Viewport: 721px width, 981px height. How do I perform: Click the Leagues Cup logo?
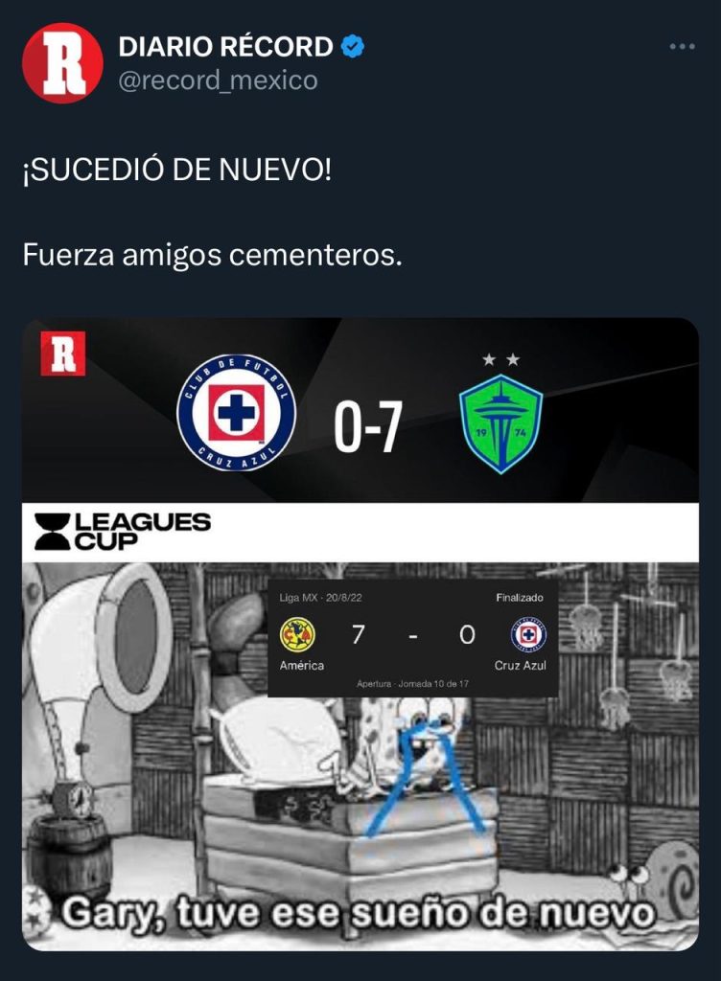coord(122,531)
